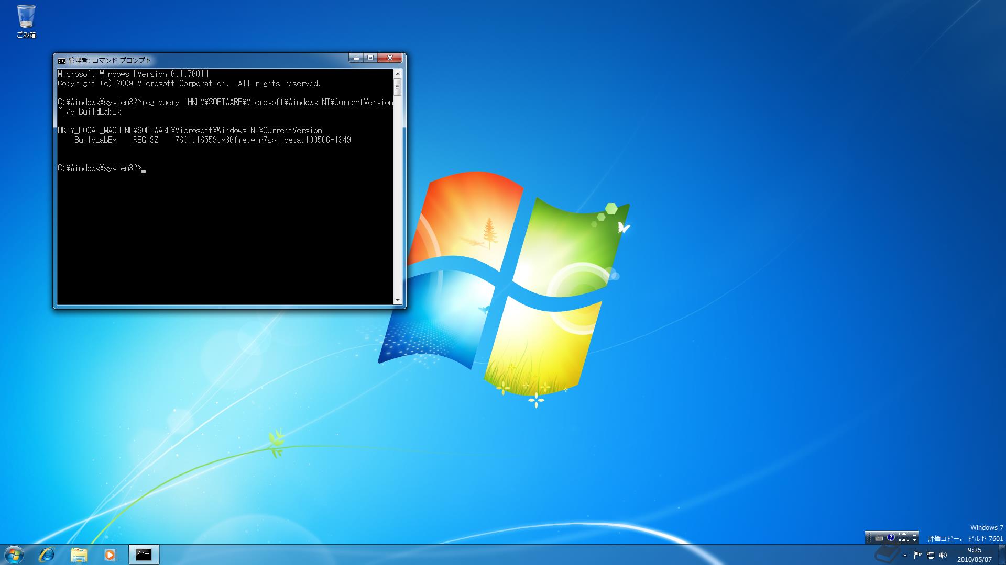
Task: Open the network tray icon
Action: click(931, 556)
